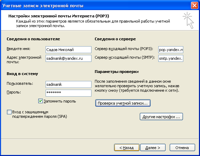Click the Запомнить пароль label text
This screenshot has width=200, height=156.
[x=60, y=101]
